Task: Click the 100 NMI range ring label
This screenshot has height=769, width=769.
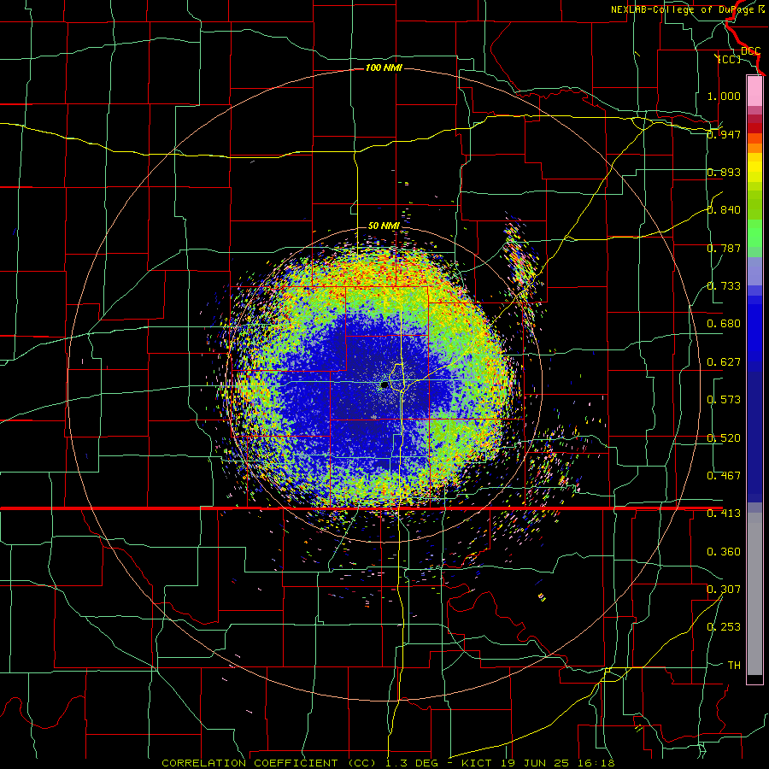Action: coord(384,68)
